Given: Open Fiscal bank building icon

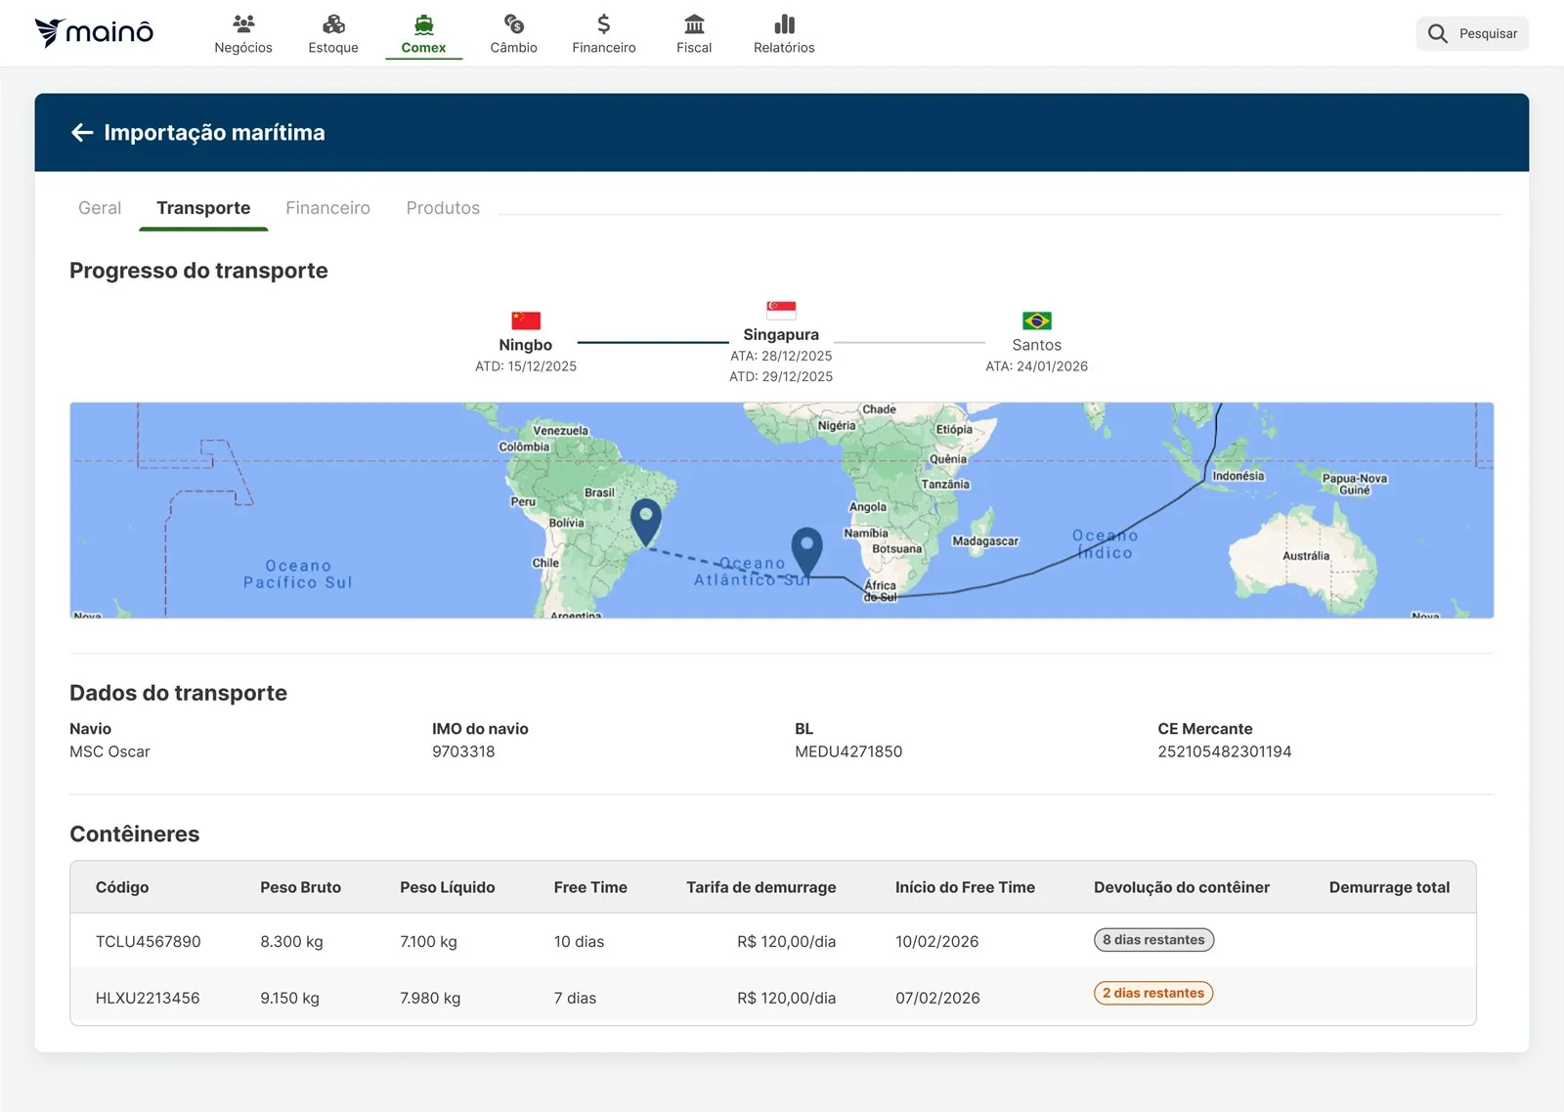Looking at the screenshot, I should tap(694, 23).
